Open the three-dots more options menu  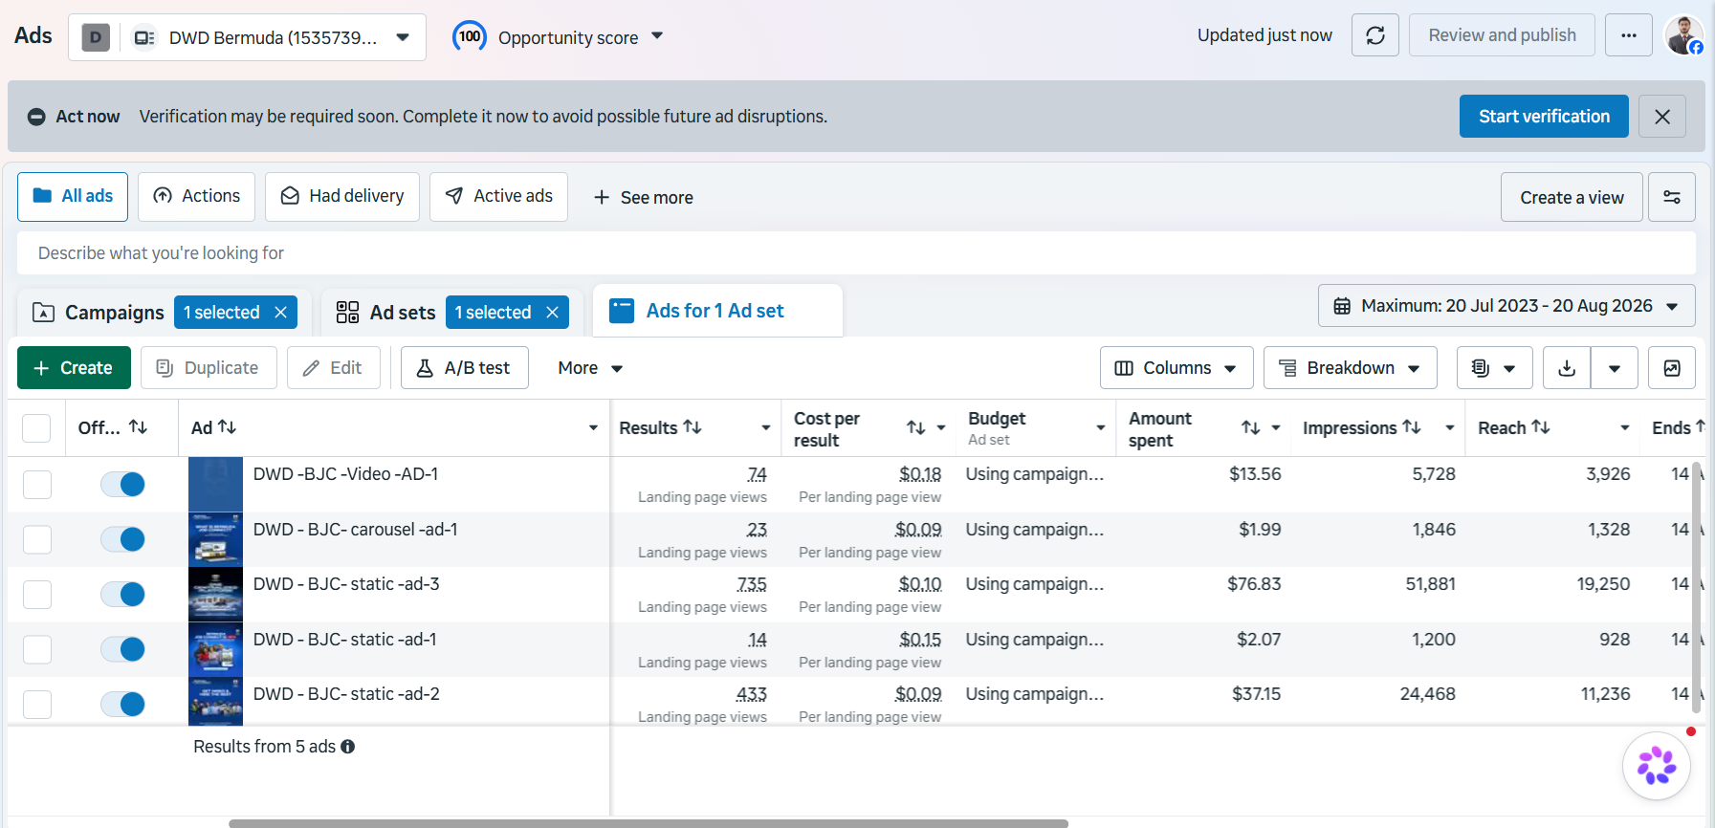pyautogui.click(x=1629, y=35)
